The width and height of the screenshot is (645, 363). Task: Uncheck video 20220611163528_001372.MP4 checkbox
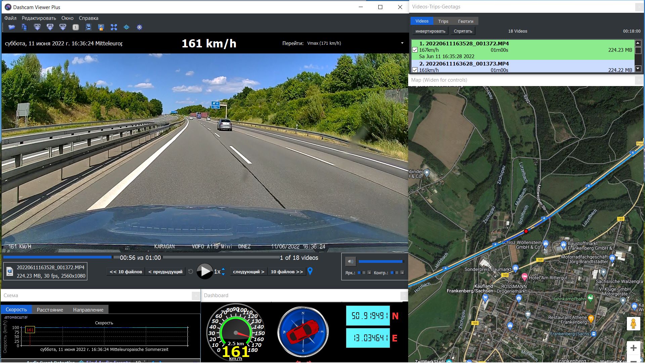pos(415,50)
